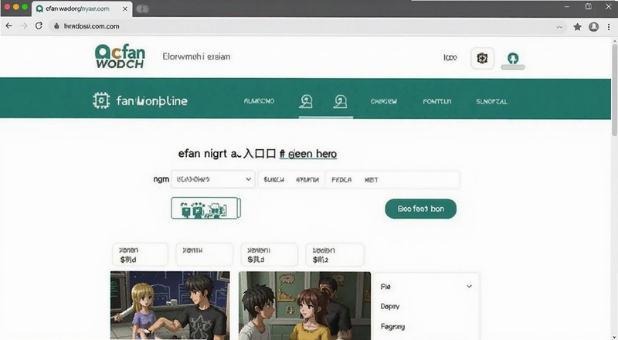Select the first person icon nav tab

[x=306, y=101]
